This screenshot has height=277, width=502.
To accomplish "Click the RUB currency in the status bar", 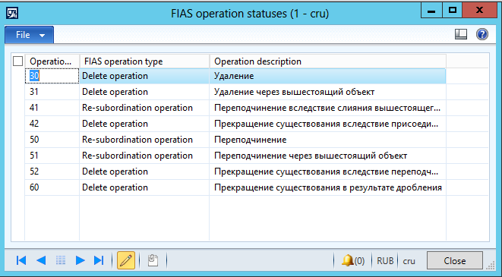I will (385, 261).
